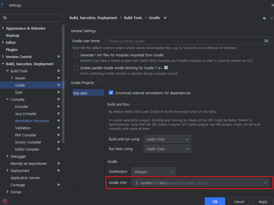Open the Build and run using dropdown
This screenshot has width=274, height=205.
click(x=167, y=139)
